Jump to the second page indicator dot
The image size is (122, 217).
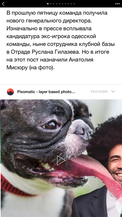51,4
